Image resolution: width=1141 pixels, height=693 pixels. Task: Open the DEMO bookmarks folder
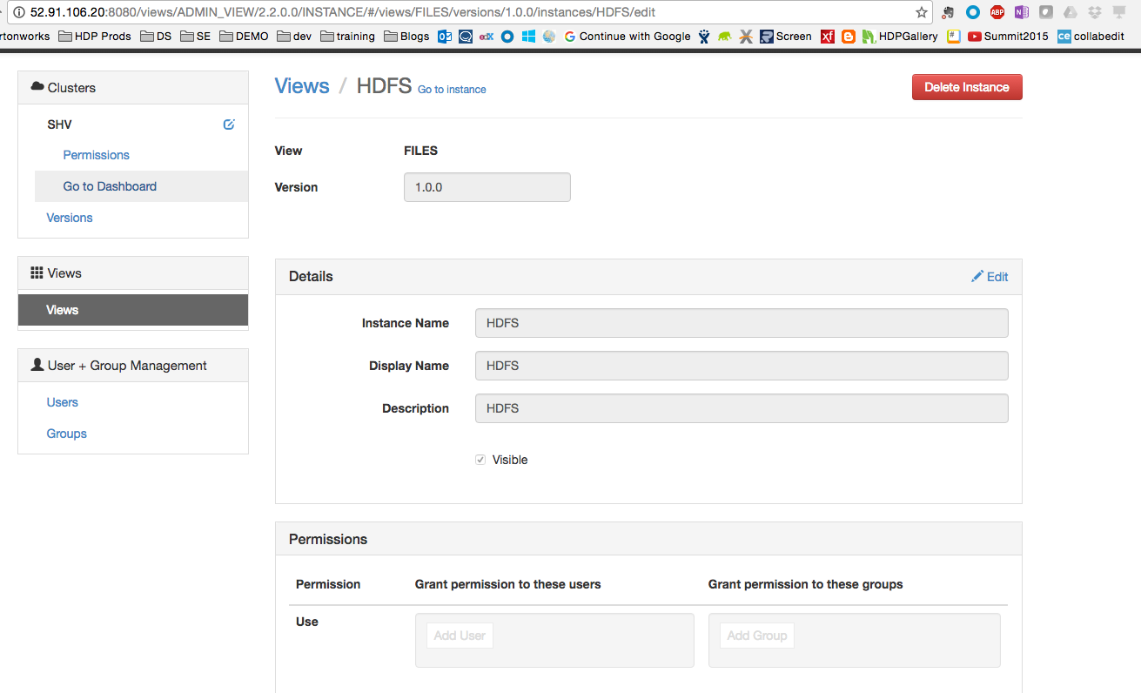point(244,37)
